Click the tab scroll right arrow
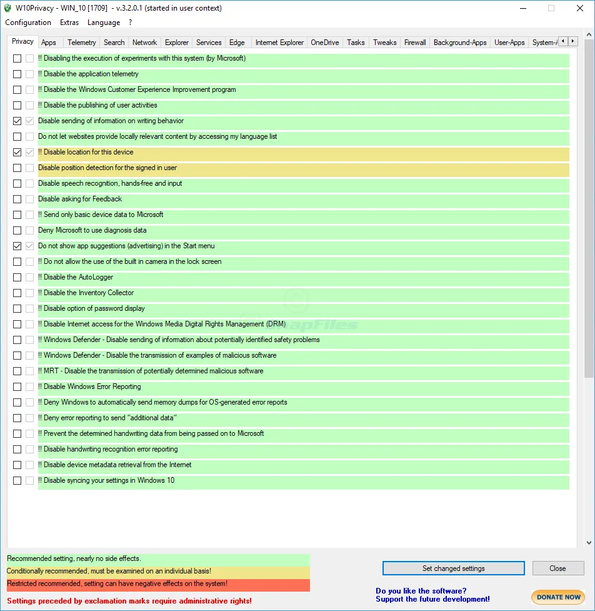595x611 pixels. (x=572, y=41)
